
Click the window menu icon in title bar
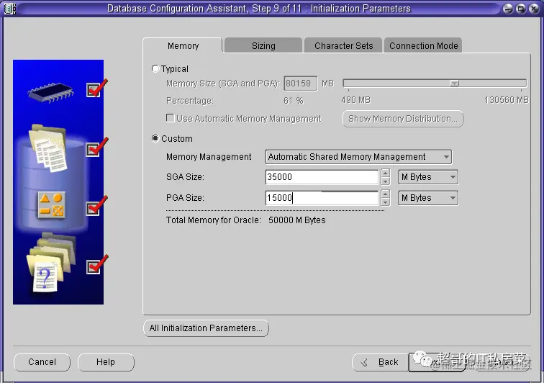[x=10, y=9]
